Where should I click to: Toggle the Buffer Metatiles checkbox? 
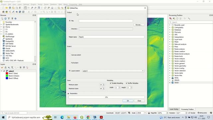point(126,83)
